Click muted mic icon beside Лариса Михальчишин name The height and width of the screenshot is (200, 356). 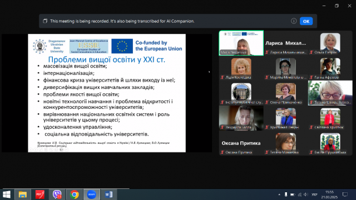coord(267,52)
